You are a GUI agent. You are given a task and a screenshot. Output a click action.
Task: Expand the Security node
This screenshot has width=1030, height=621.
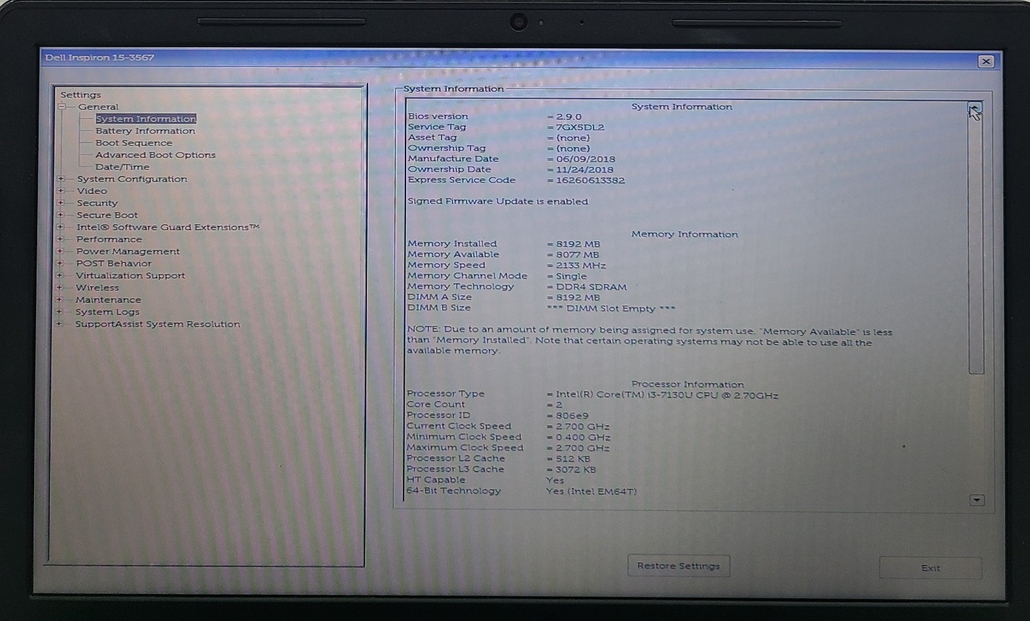(x=61, y=203)
